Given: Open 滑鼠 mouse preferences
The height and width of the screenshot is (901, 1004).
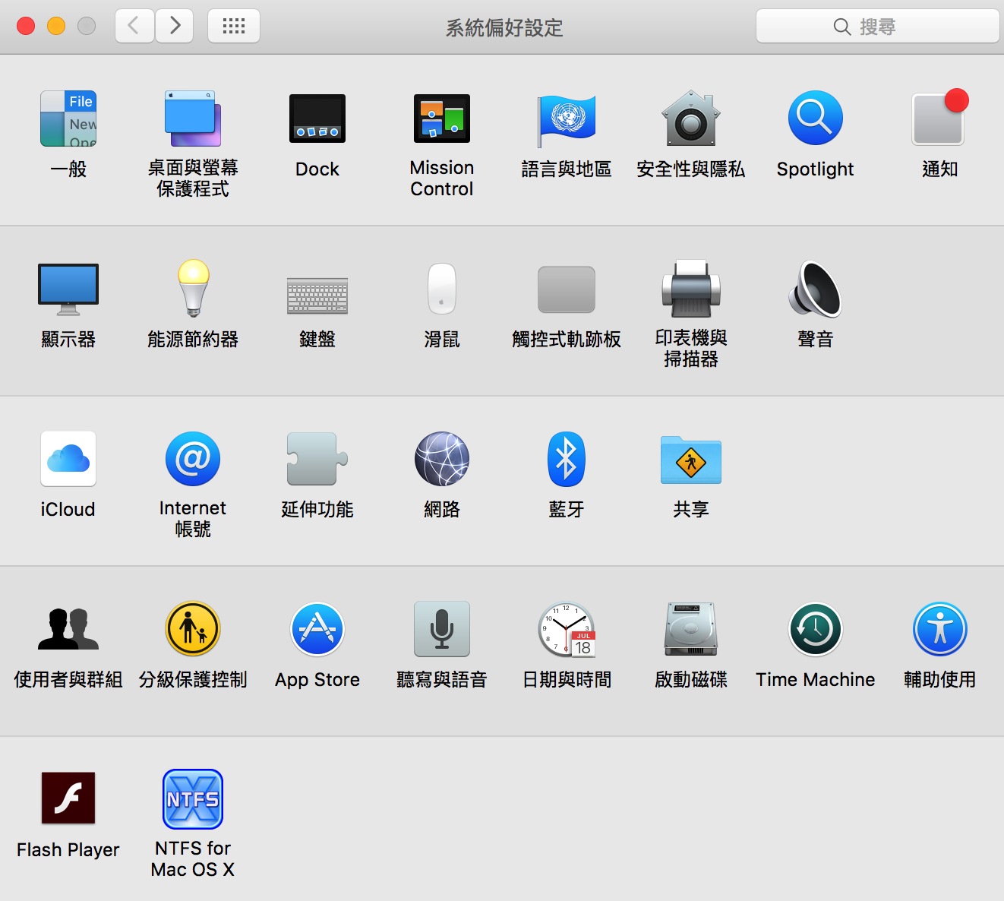Looking at the screenshot, I should [442, 289].
